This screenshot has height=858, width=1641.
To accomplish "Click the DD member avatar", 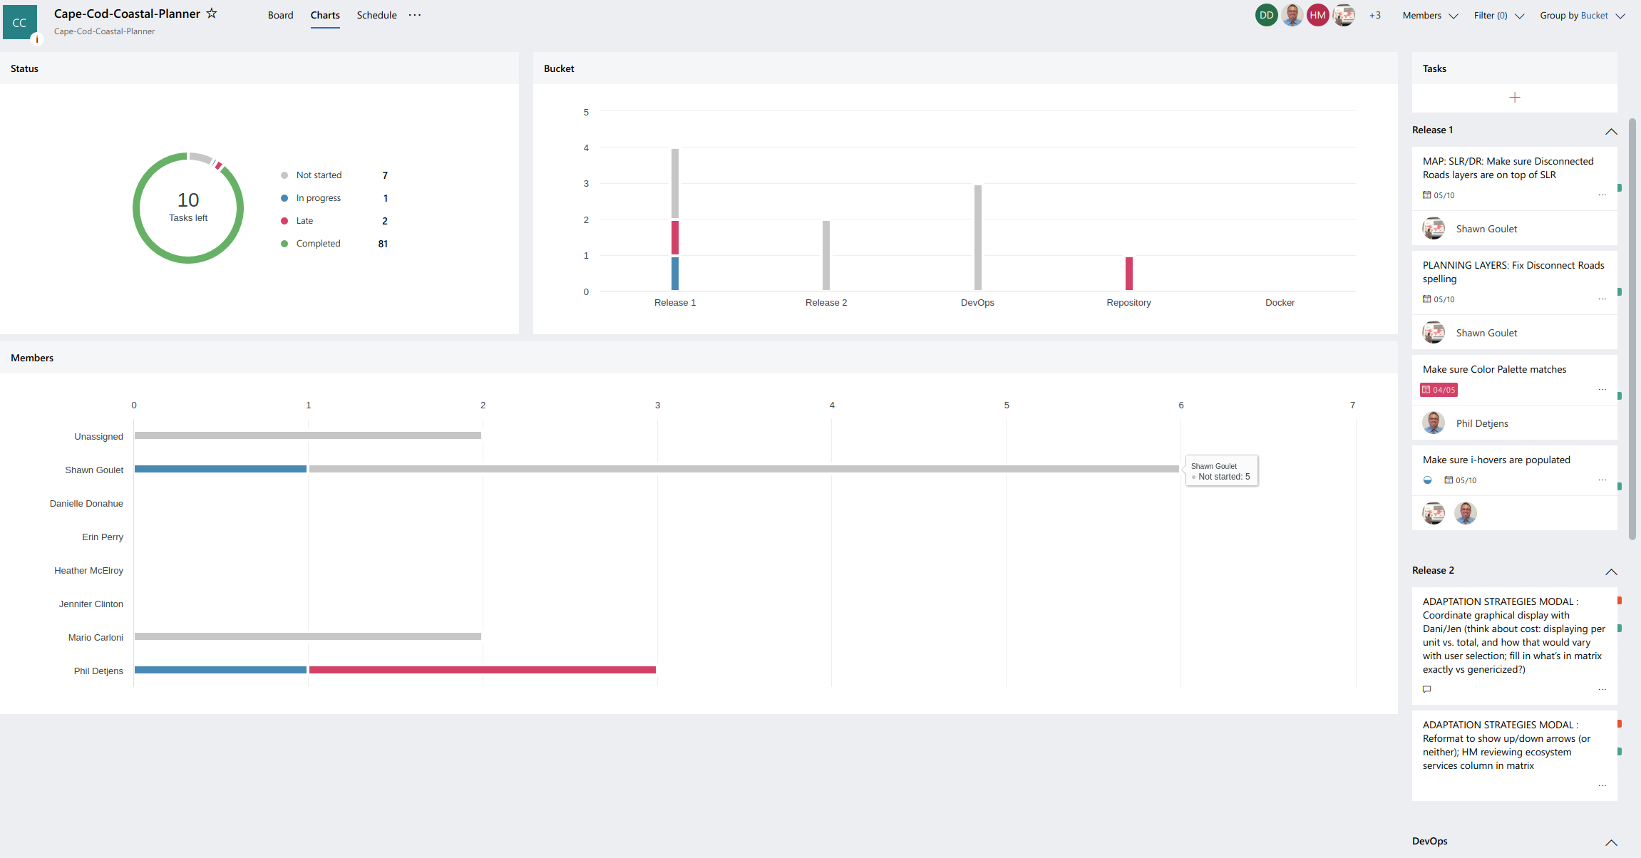I will (1266, 15).
